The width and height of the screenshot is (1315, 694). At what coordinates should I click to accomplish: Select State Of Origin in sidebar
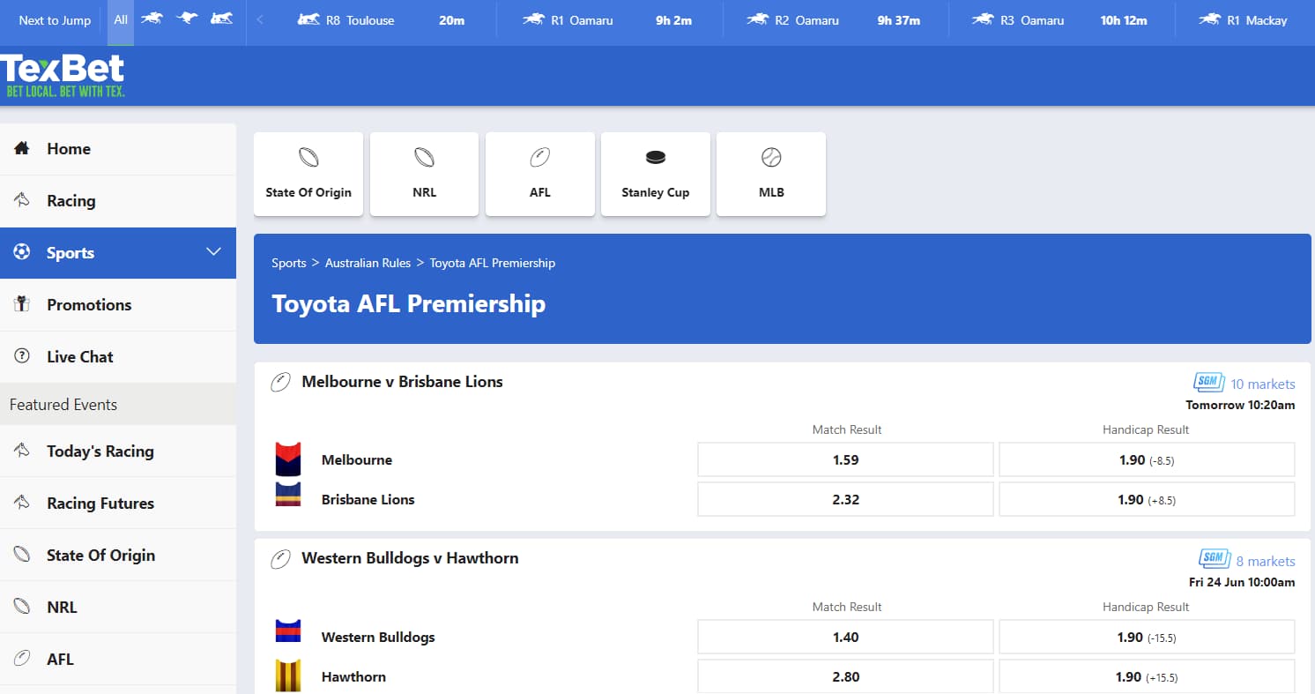point(118,556)
